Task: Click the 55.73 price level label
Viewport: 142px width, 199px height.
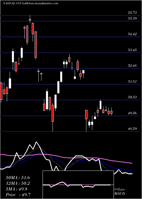Action: click(132, 13)
